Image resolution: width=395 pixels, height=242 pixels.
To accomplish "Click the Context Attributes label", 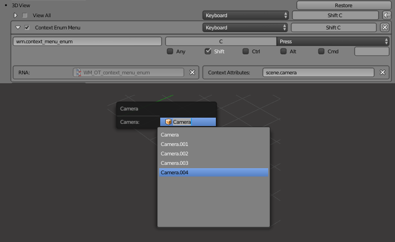I will (229, 73).
